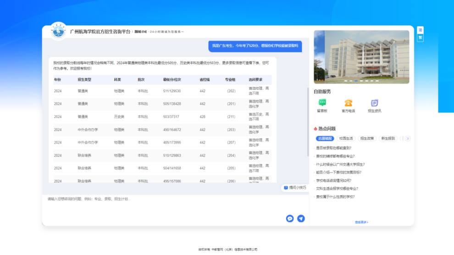
Task: Open the 留言板 message board icon
Action: [x=322, y=103]
